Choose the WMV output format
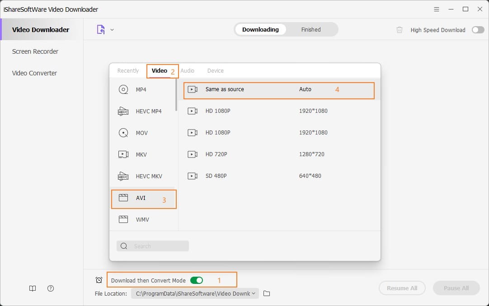The height and width of the screenshot is (306, 489). (142, 219)
